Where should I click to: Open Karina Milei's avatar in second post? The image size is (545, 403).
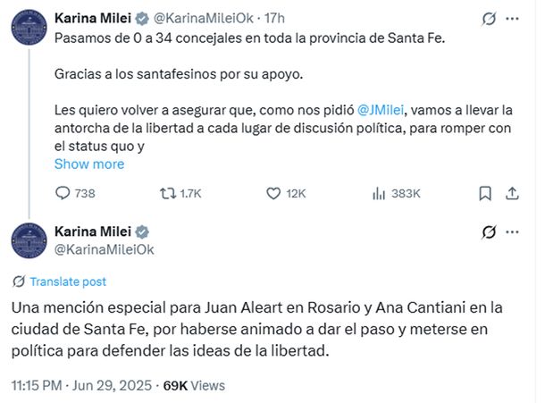[29, 241]
